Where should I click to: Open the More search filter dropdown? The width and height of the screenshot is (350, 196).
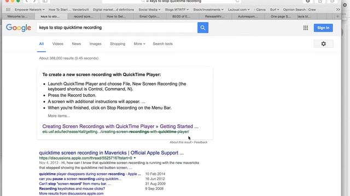click(x=139, y=44)
